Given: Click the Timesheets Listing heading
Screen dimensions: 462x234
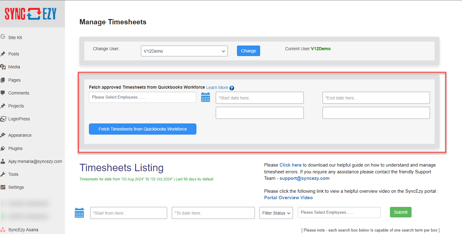Looking at the screenshot, I should [x=122, y=168].
